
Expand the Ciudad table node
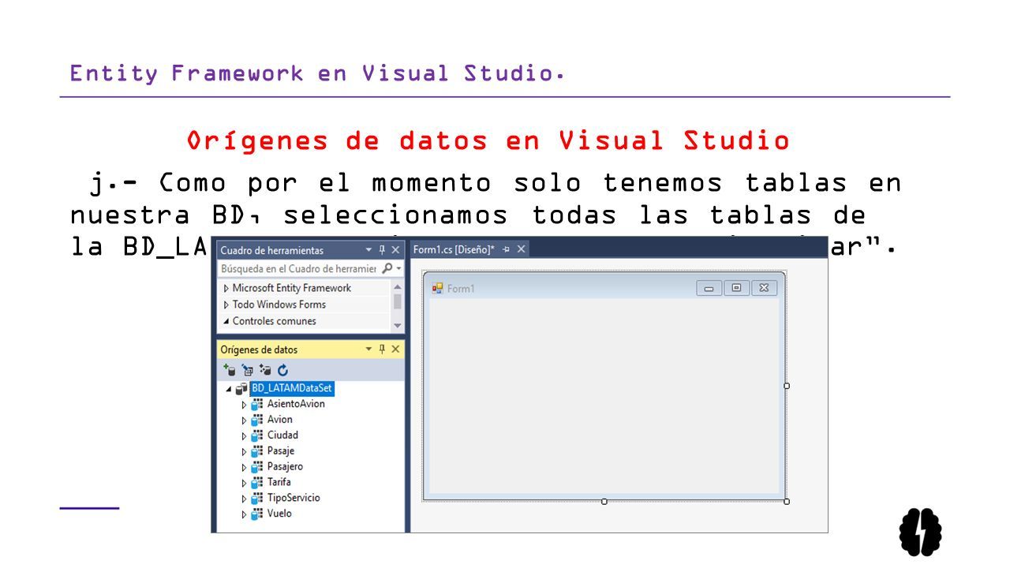tap(244, 436)
